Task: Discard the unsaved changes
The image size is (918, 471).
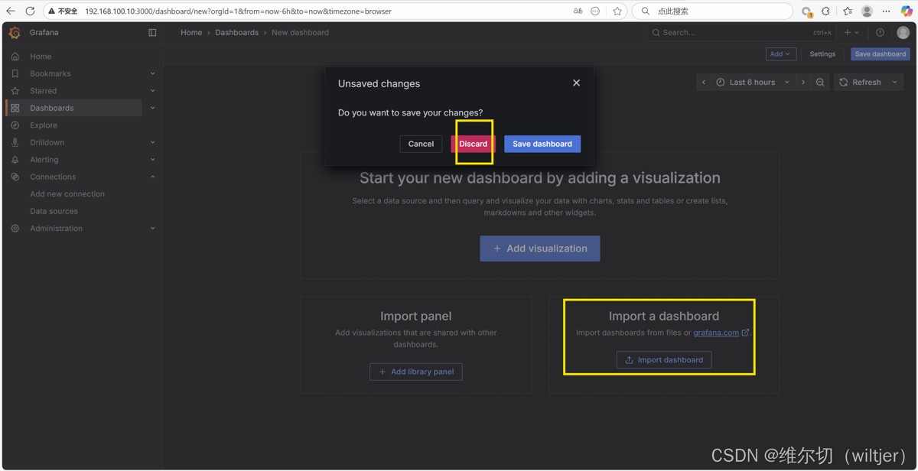Action: click(x=473, y=144)
